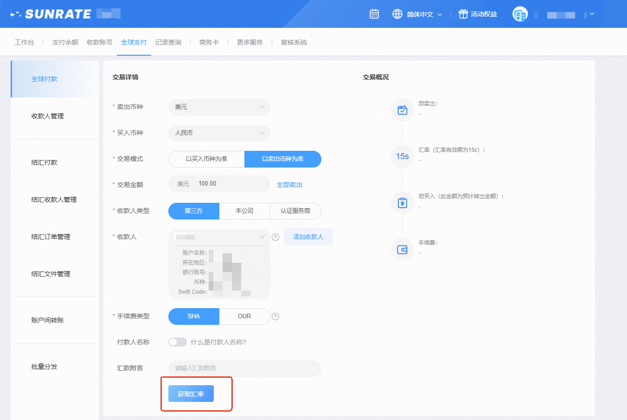Select 以买入币种为准 trade mode
This screenshot has height=420, width=627.
pos(206,159)
